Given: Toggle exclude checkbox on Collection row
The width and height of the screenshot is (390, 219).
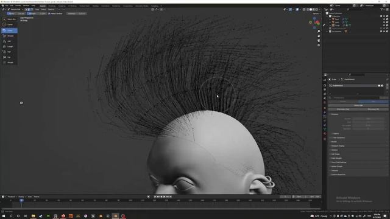Looking at the screenshot, I should tap(381, 16).
